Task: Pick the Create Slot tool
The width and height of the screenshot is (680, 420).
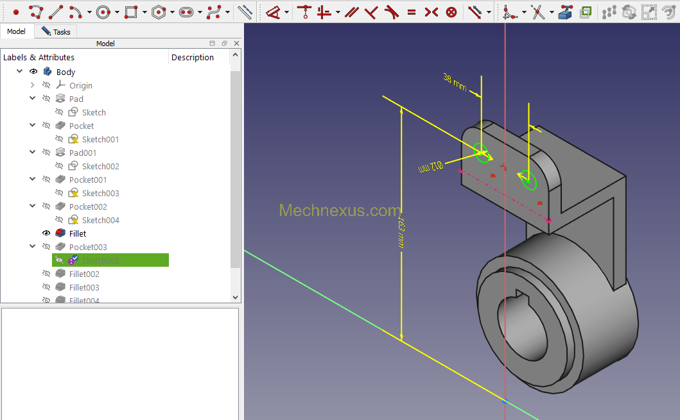Action: click(x=186, y=12)
